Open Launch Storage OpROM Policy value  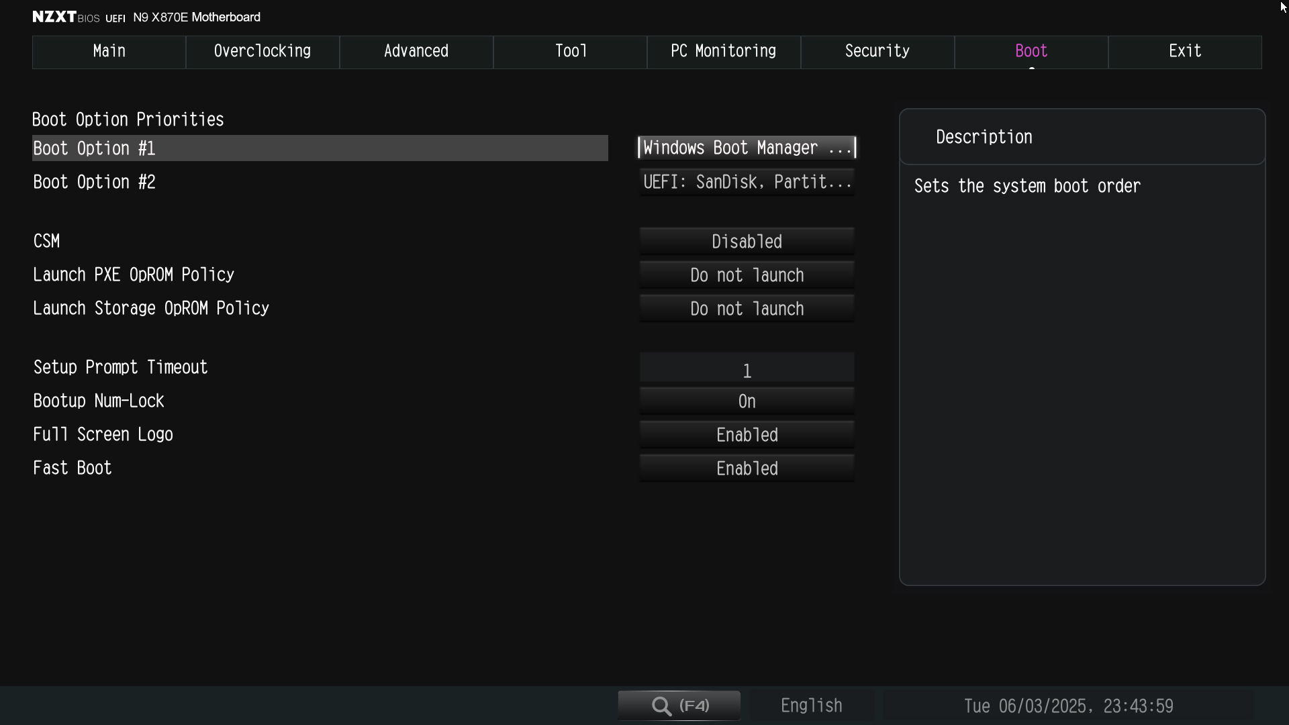(747, 309)
